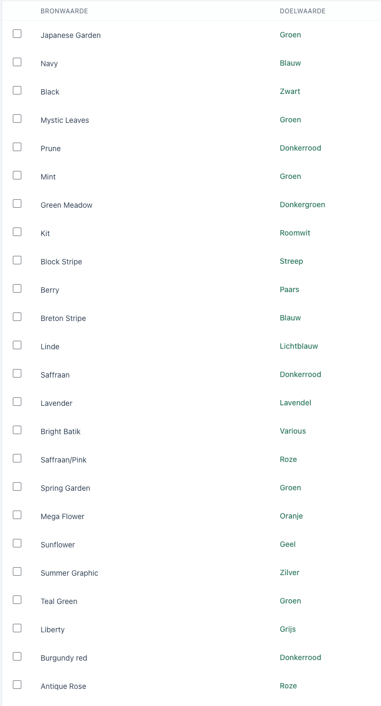Select the checkbox for Navy
This screenshot has height=706, width=381.
pos(17,61)
